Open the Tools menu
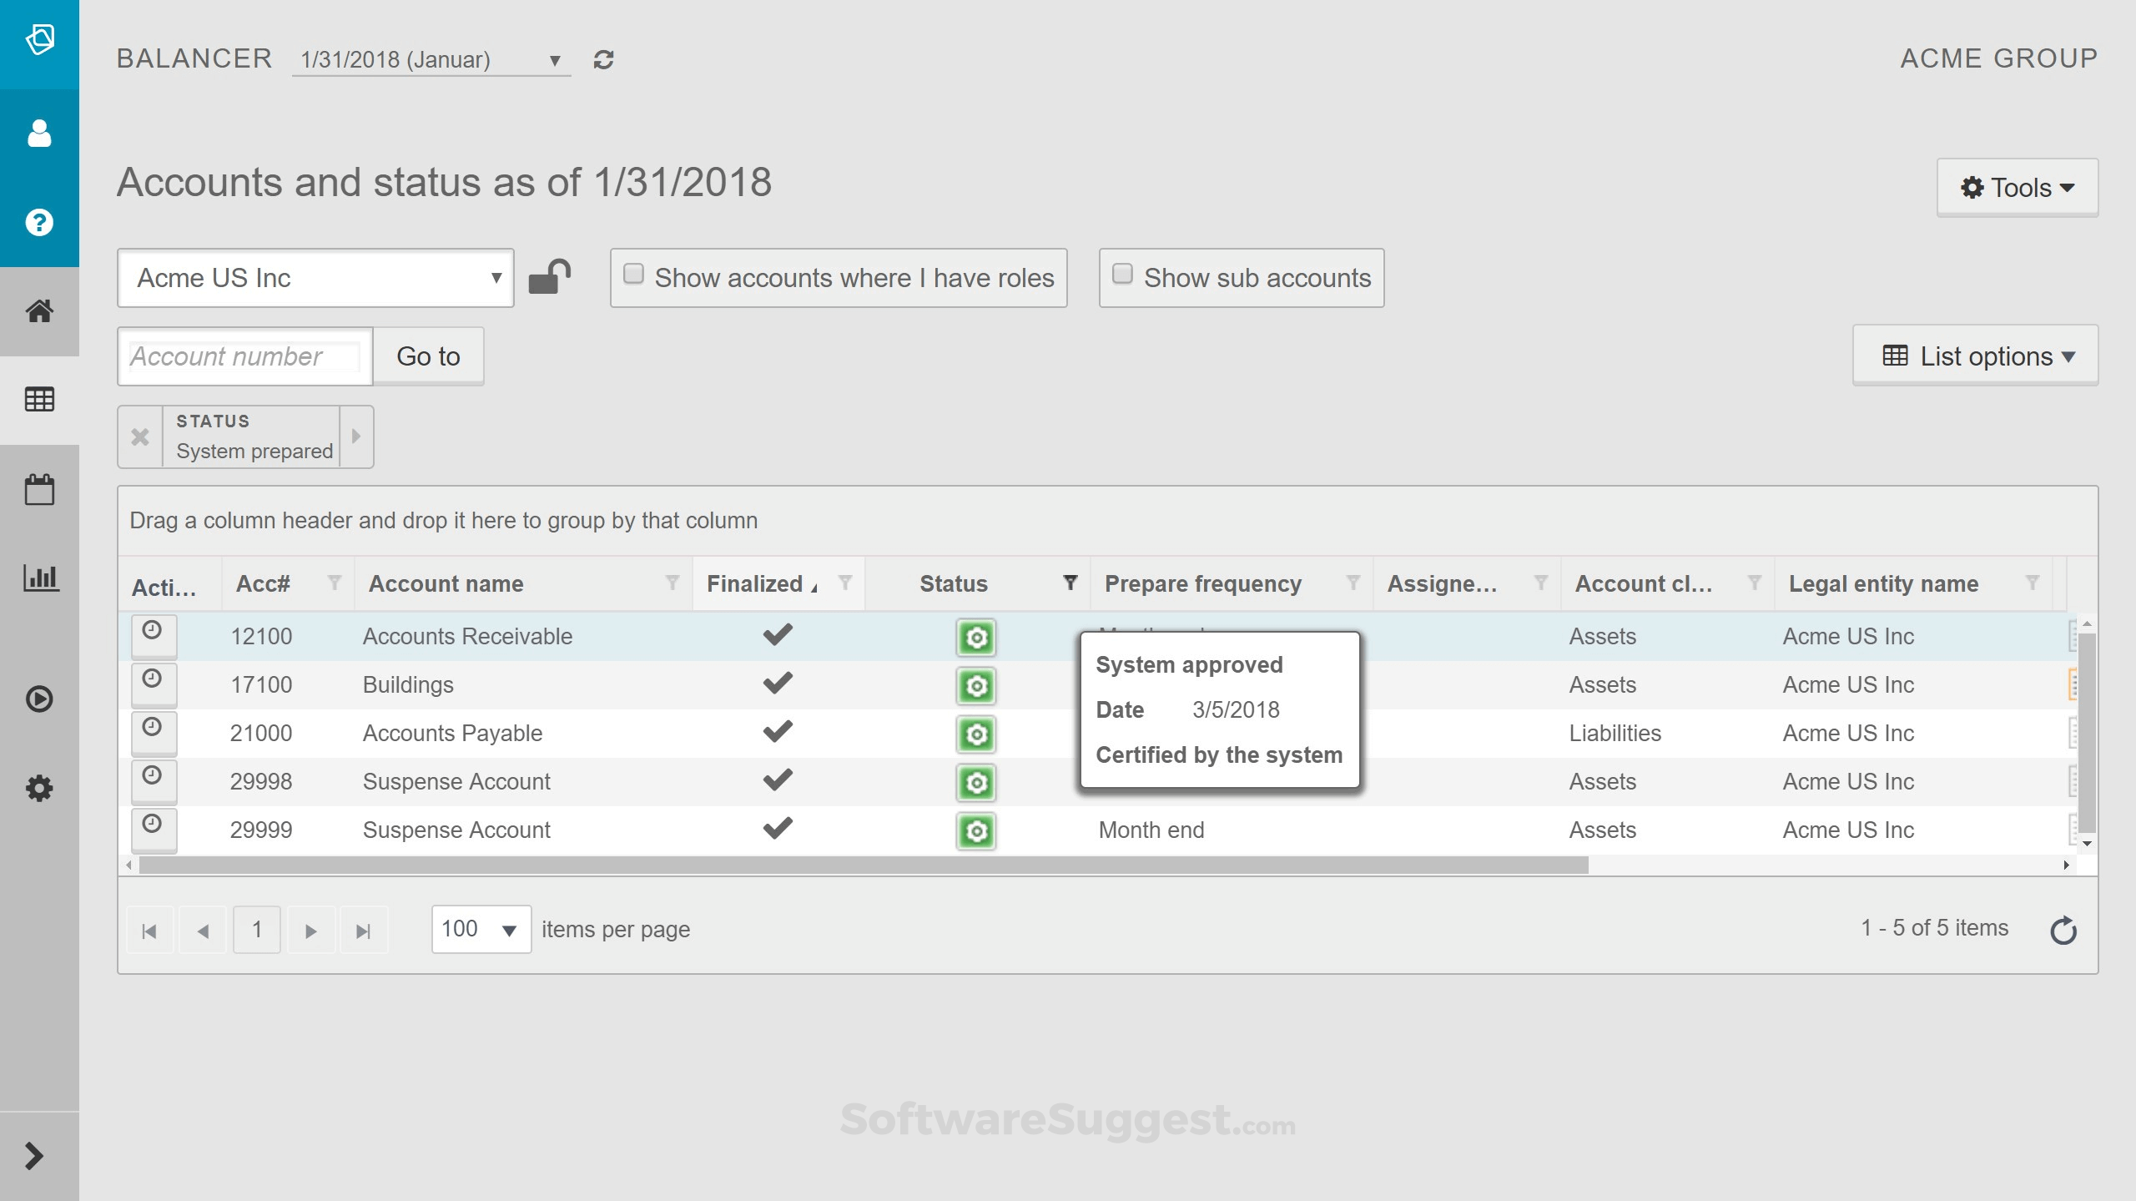 2017,188
